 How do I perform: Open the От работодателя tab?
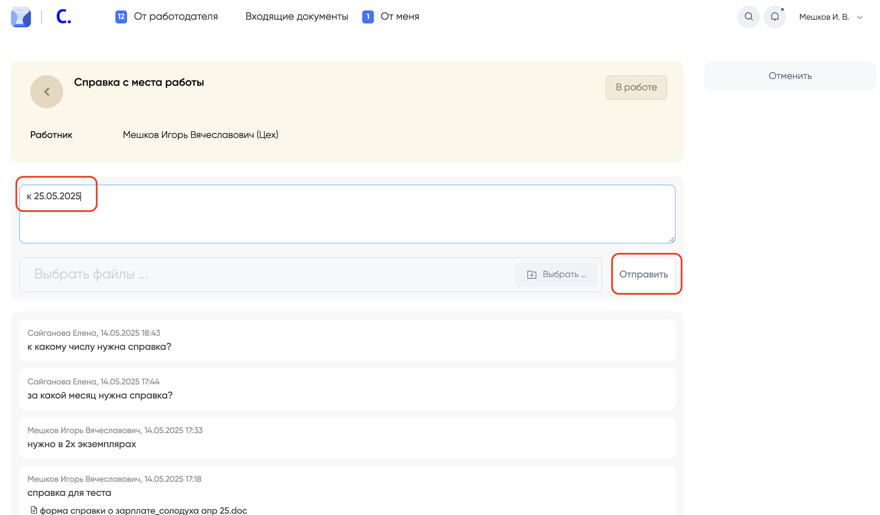[175, 17]
